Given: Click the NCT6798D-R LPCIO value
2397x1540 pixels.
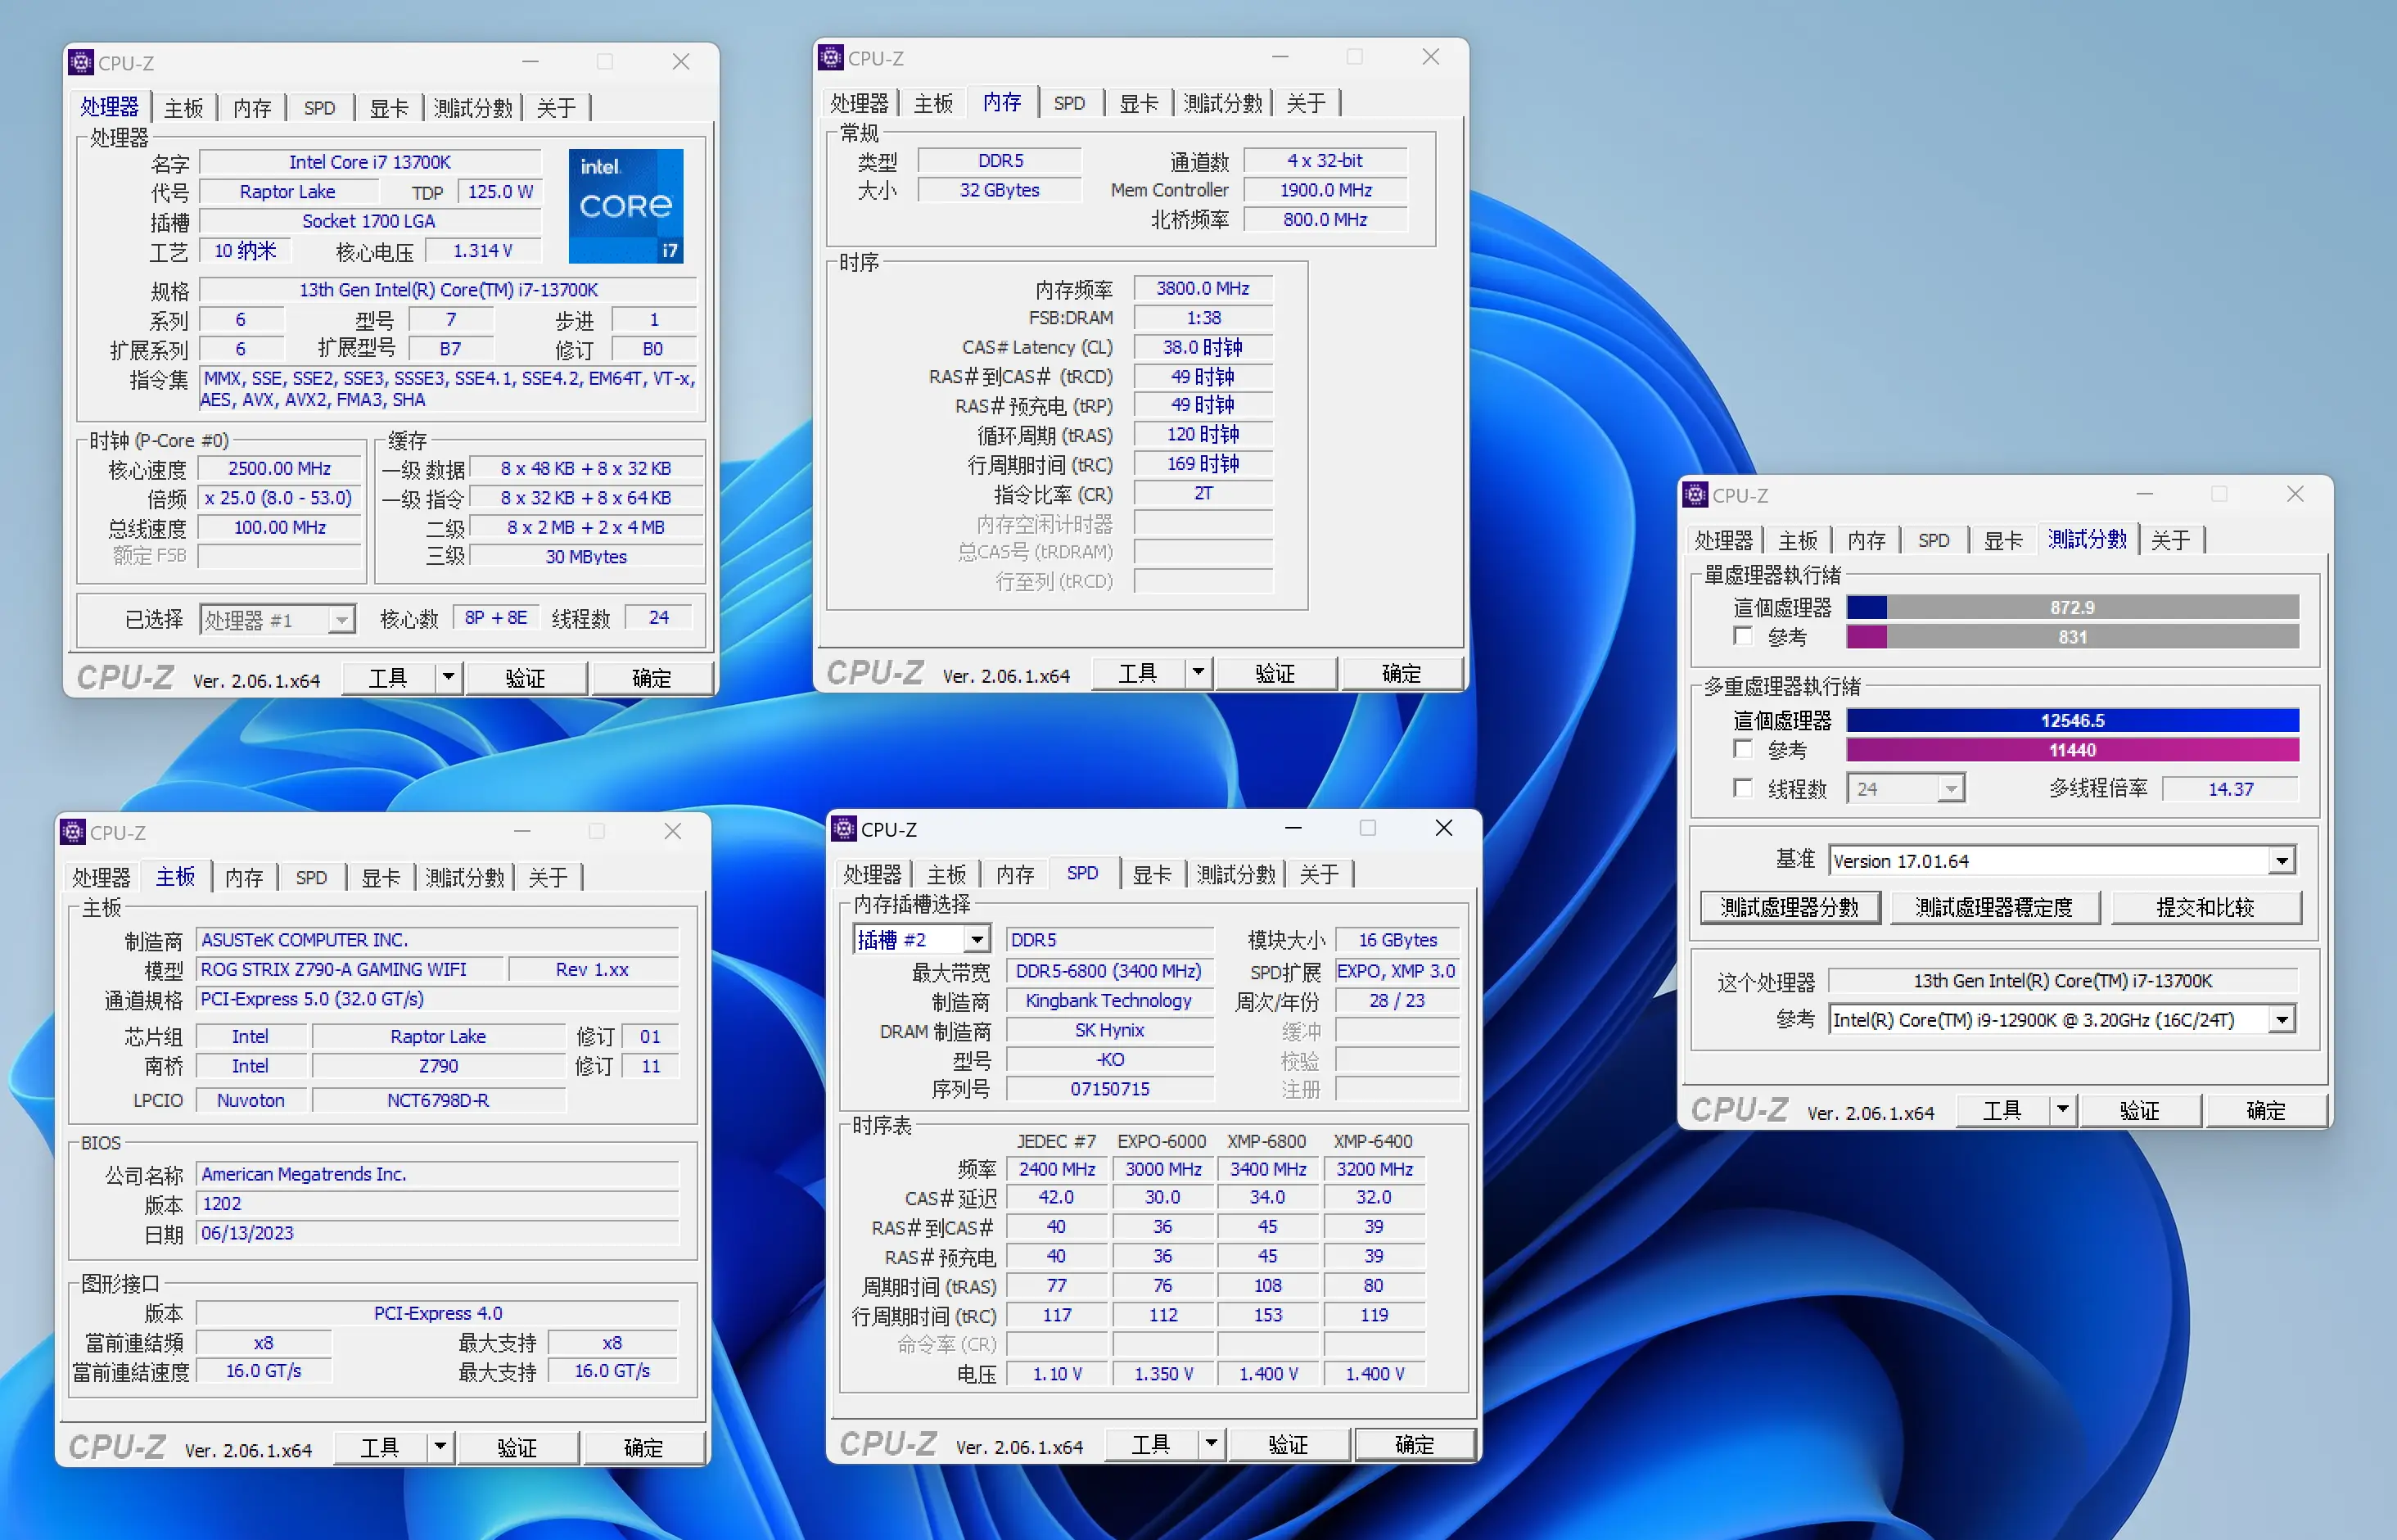Looking at the screenshot, I should pos(438,1100).
